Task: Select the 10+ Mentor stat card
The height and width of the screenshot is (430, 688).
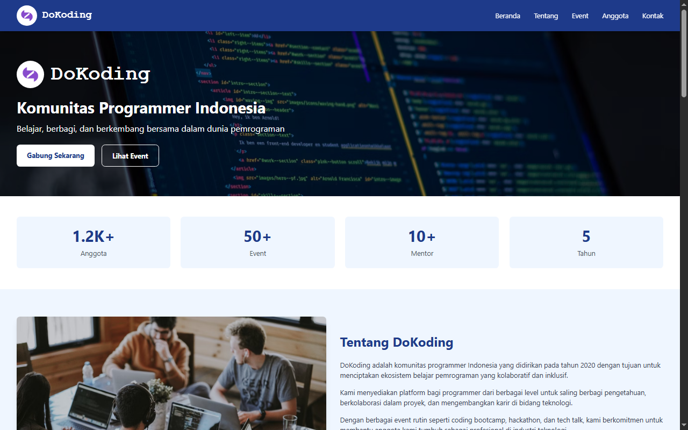Action: click(421, 242)
